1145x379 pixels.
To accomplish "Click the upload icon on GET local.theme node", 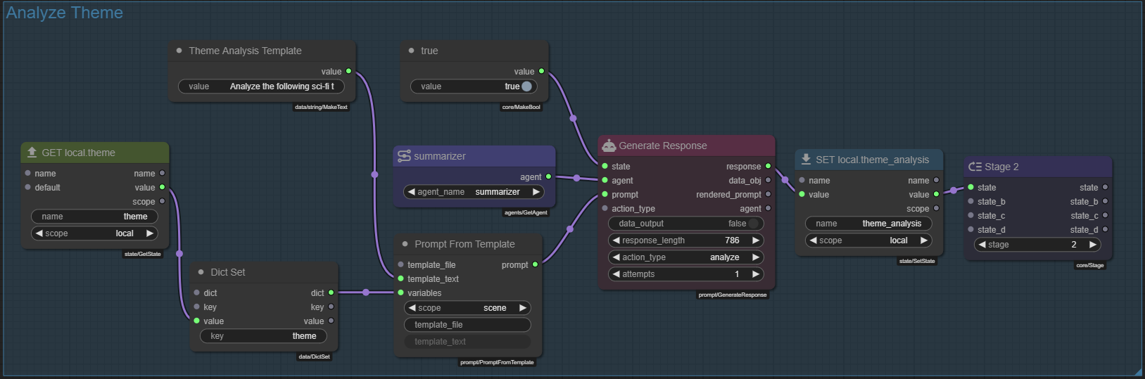I will 32,153.
